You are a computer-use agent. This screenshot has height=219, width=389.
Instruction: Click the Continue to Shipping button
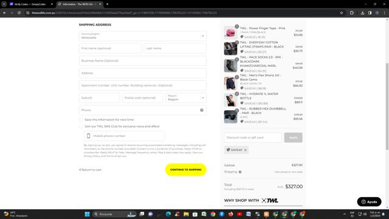pyautogui.click(x=186, y=170)
